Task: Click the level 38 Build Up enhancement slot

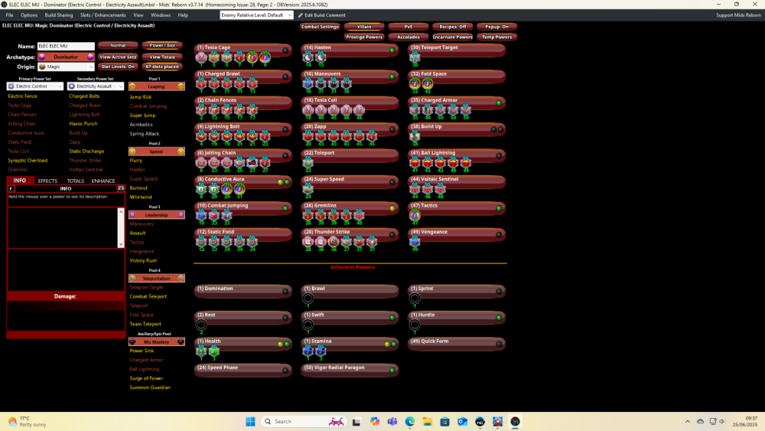Action: point(415,136)
